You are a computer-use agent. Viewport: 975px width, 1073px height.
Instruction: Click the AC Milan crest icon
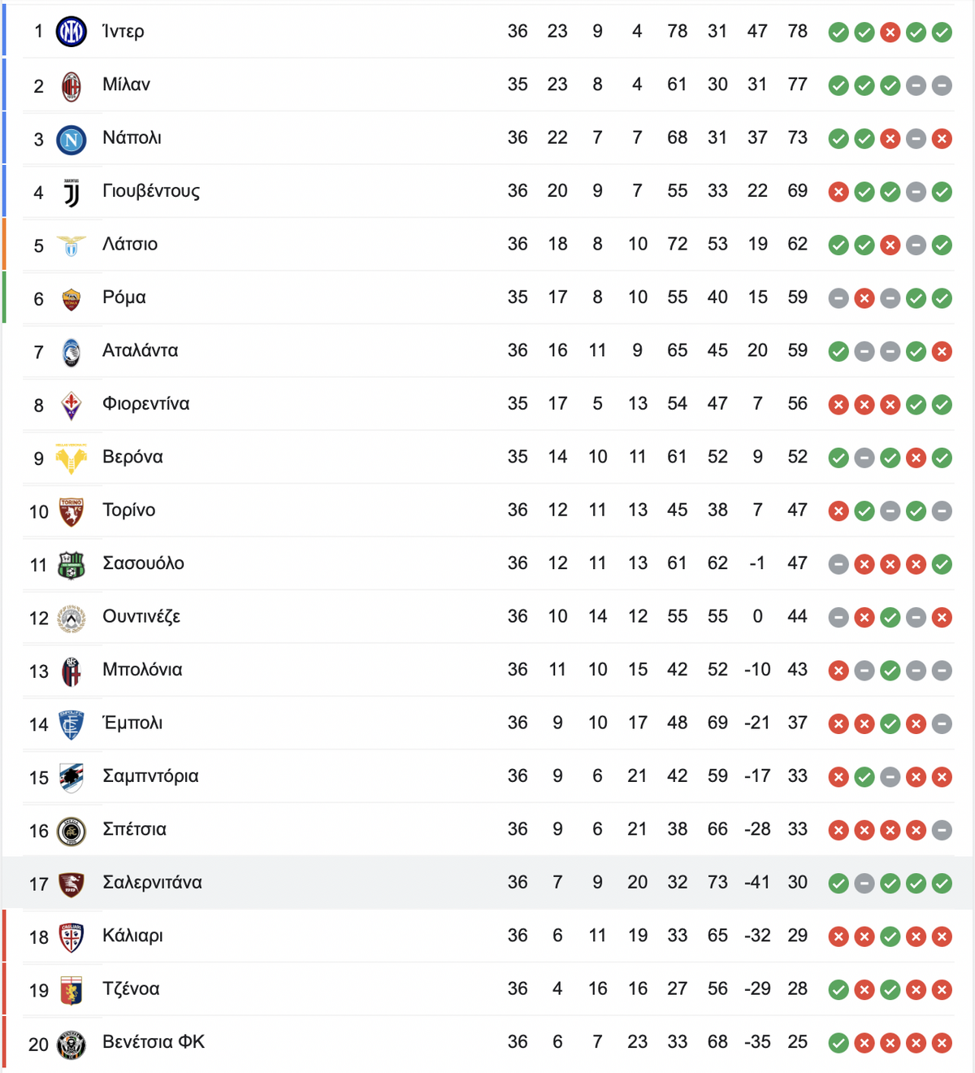coord(71,85)
